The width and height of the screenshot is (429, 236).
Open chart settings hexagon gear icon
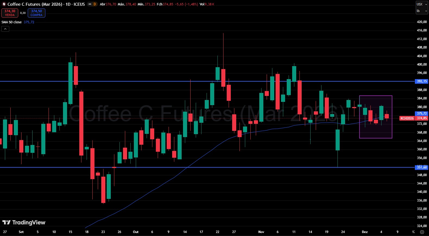click(422, 232)
